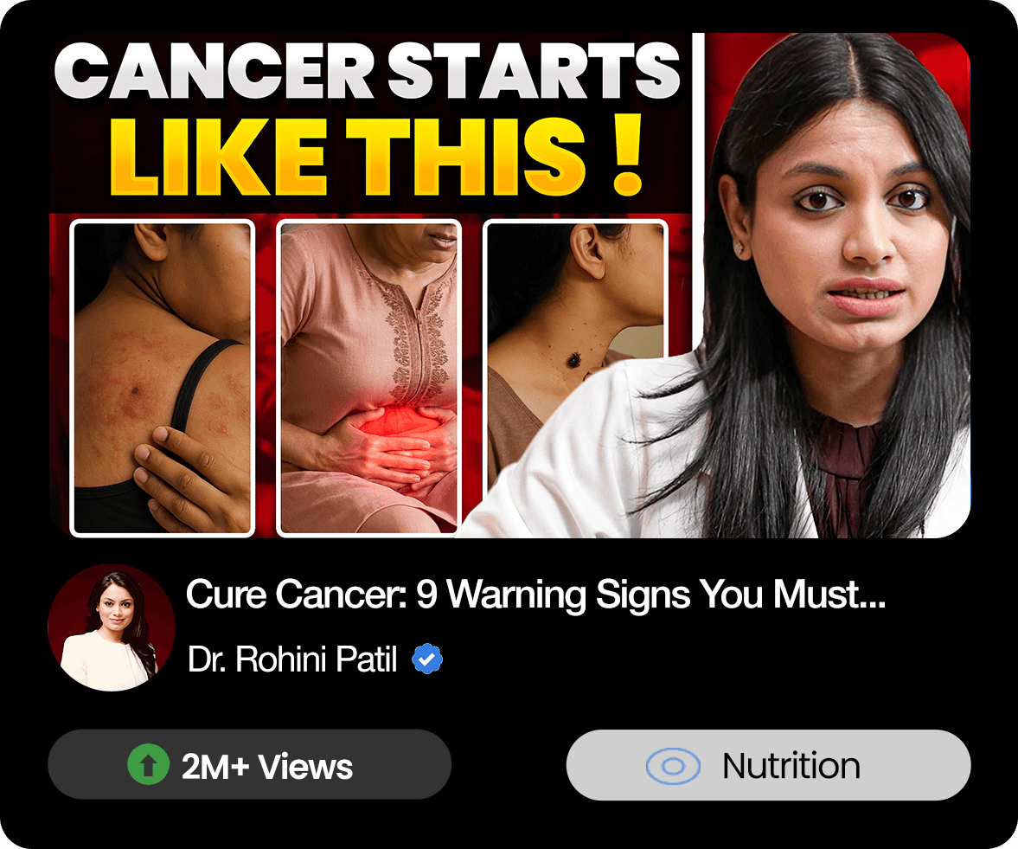Viewport: 1018px width, 849px height.
Task: Click the blue verified checkmark badge
Action: click(427, 659)
